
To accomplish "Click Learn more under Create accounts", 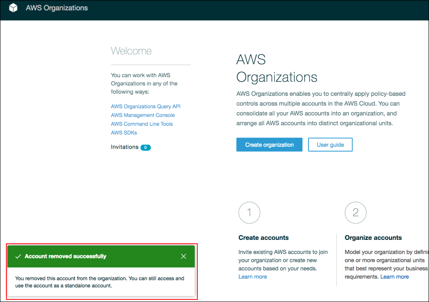I will [x=253, y=277].
